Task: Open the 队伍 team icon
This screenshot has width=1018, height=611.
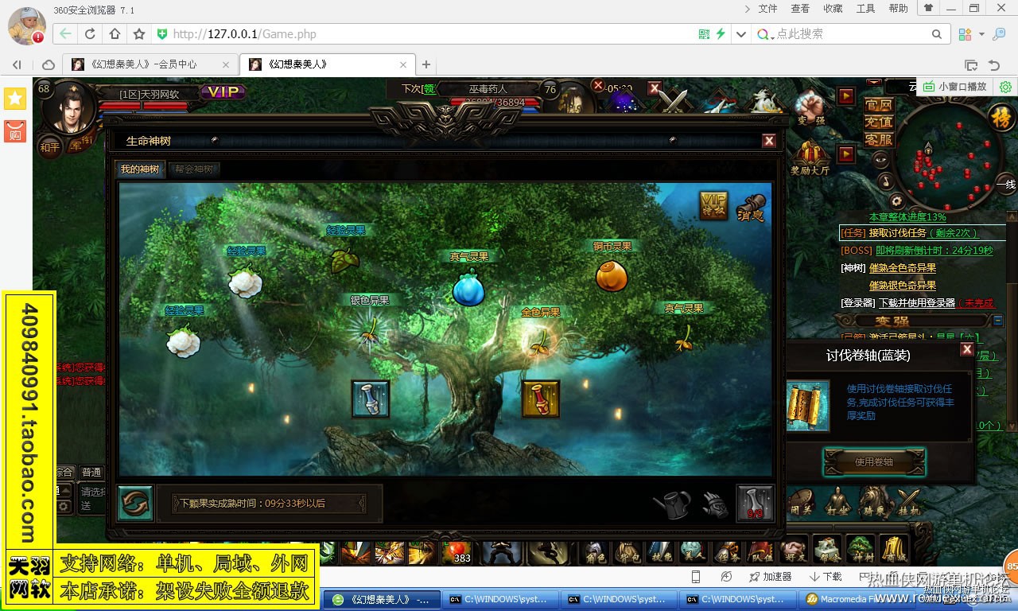Action: point(760,551)
